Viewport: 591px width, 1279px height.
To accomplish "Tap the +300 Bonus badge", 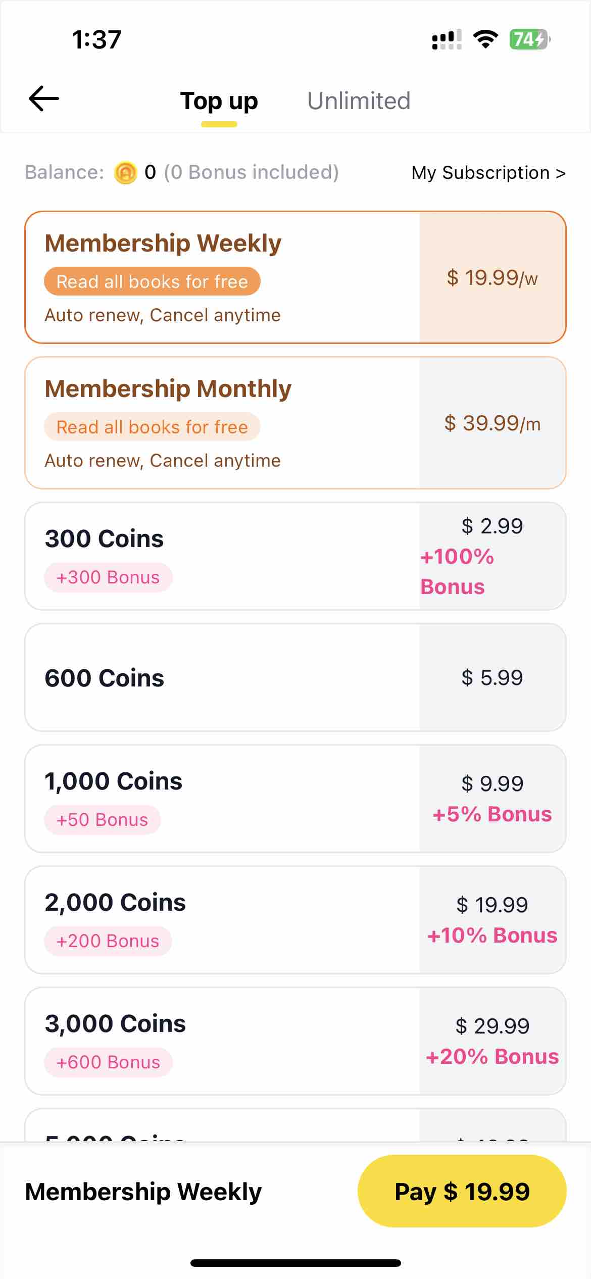I will (108, 577).
